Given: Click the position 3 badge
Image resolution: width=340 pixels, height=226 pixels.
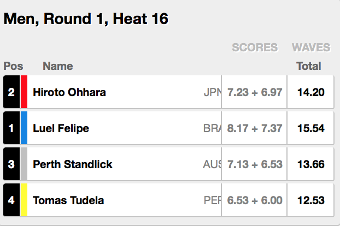Looking at the screenshot, I should [x=11, y=164].
